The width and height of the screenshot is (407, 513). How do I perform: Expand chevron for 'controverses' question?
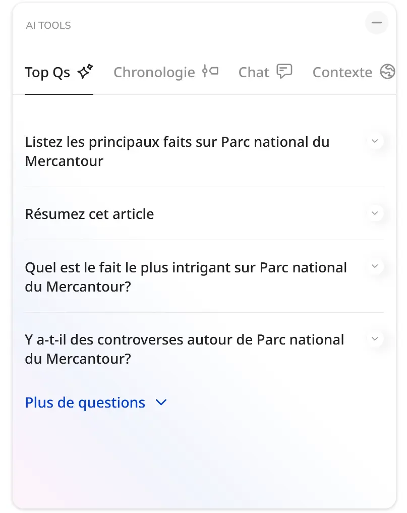point(375,338)
